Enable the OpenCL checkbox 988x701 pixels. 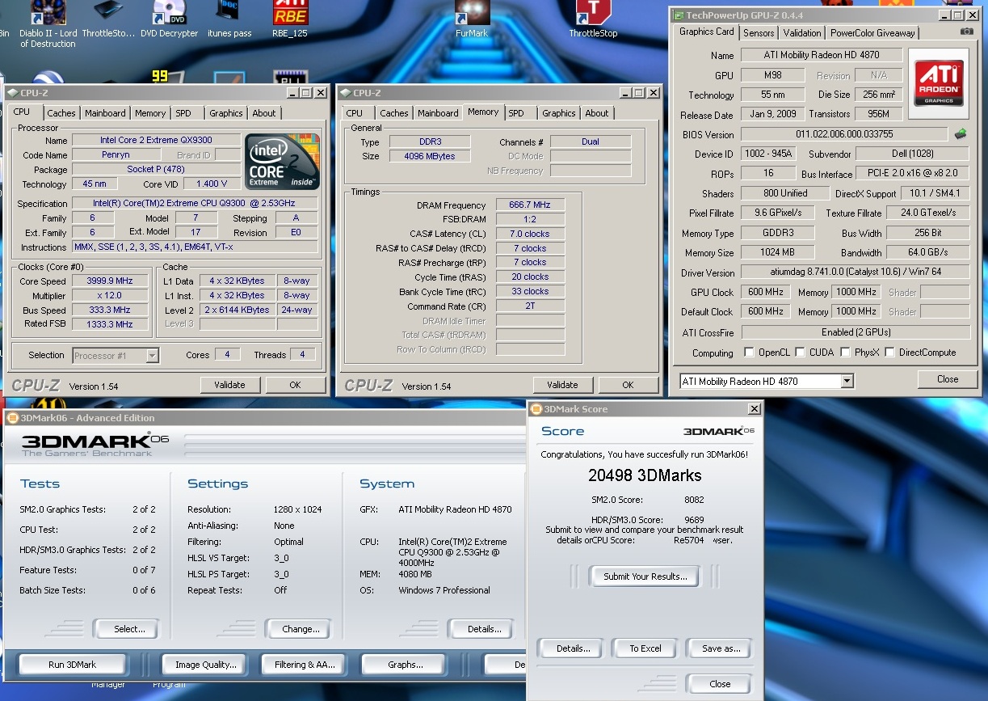(749, 353)
